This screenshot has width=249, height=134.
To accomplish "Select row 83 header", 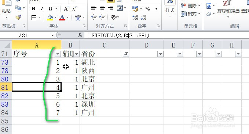I will [6, 104].
